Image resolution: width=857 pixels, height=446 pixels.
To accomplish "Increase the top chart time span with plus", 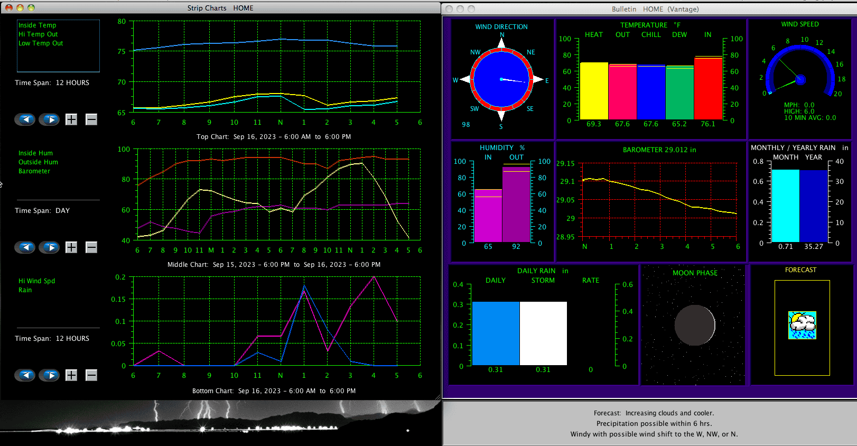I will (71, 119).
